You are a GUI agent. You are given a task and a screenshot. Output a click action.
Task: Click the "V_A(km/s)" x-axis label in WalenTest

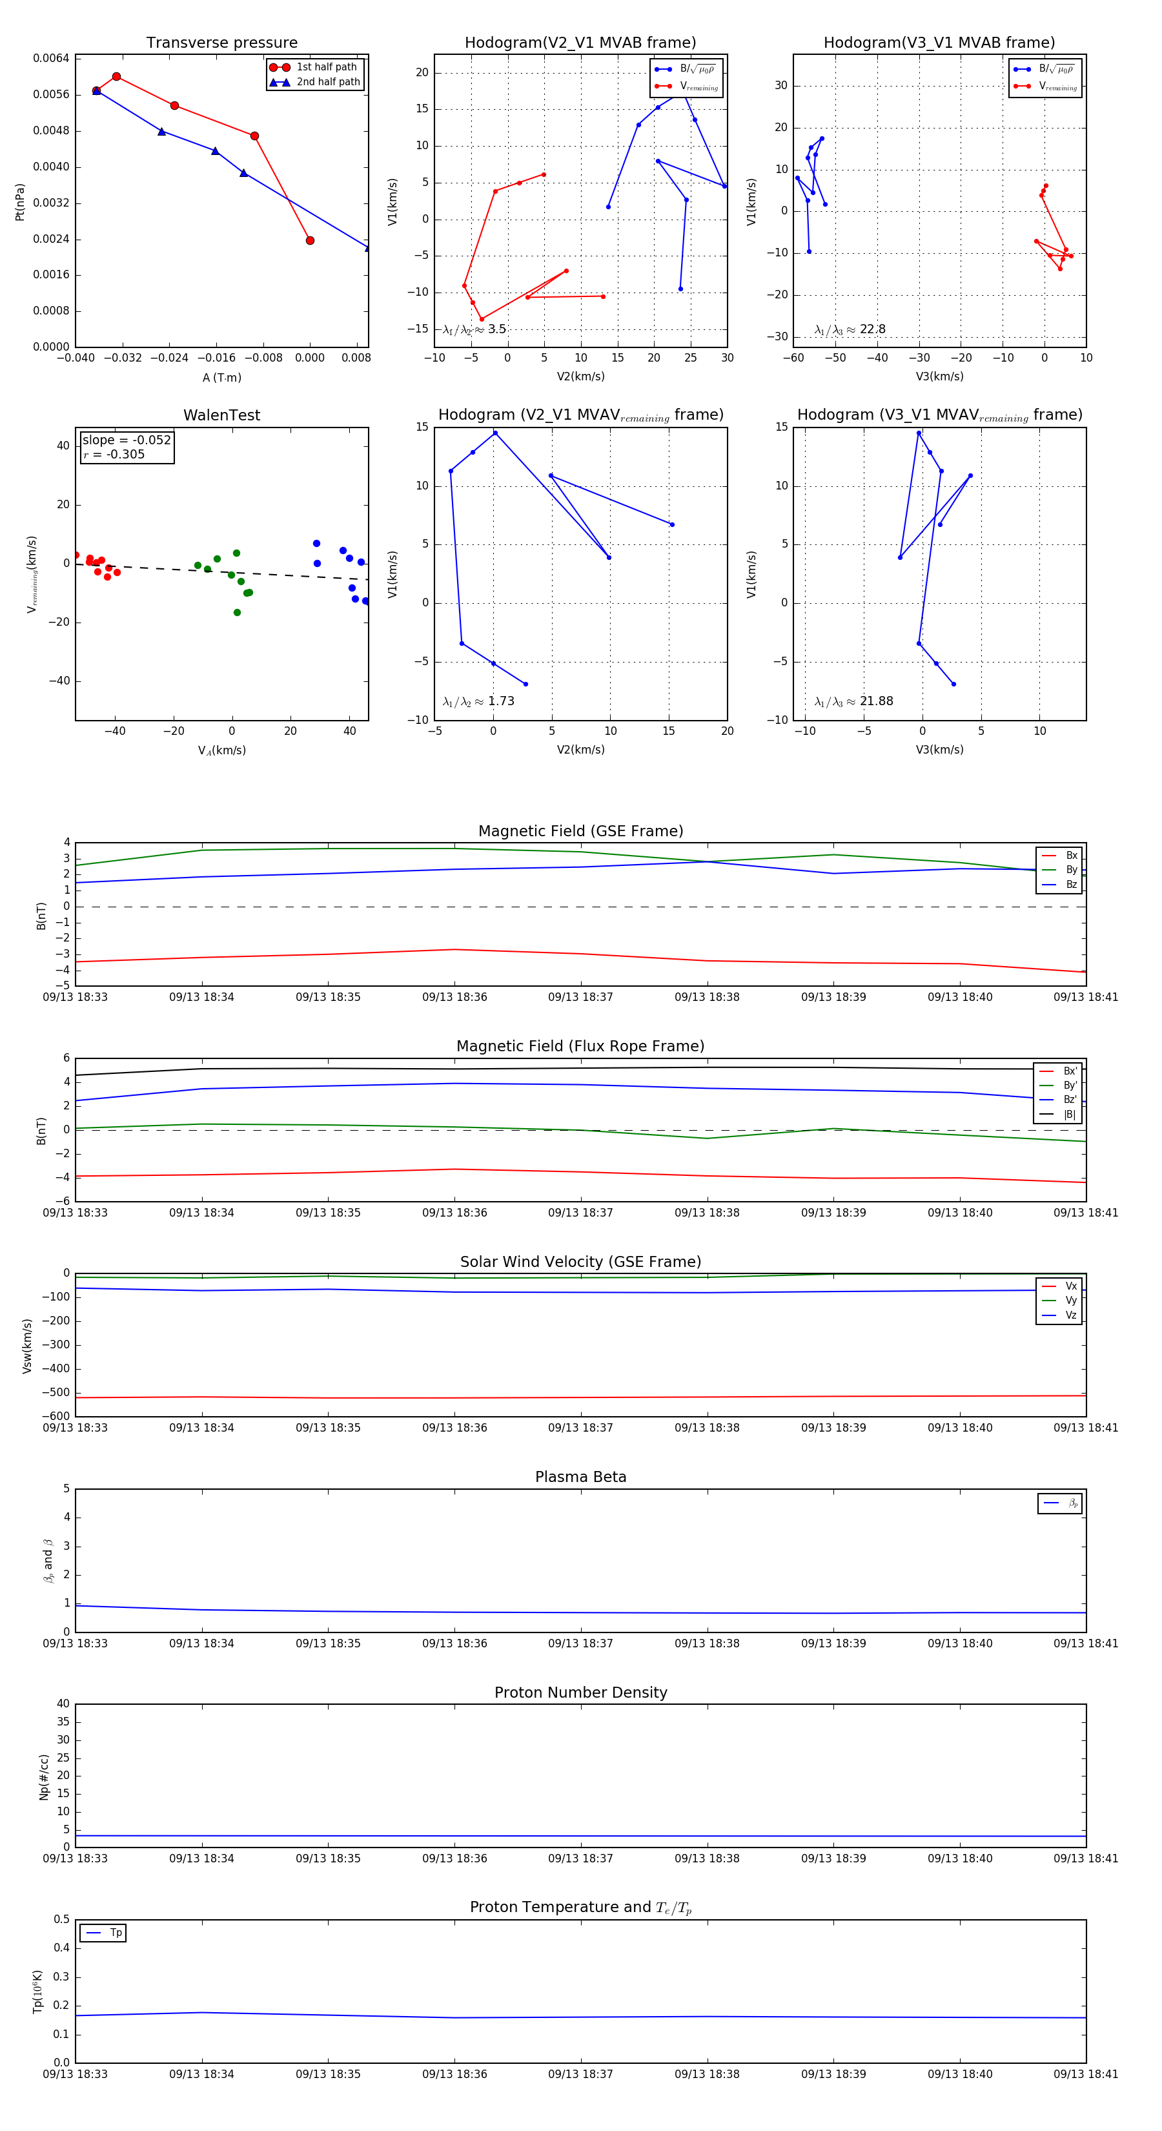click(x=221, y=750)
